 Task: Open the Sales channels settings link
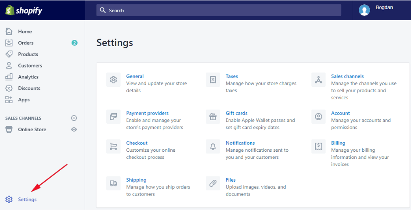[347, 76]
